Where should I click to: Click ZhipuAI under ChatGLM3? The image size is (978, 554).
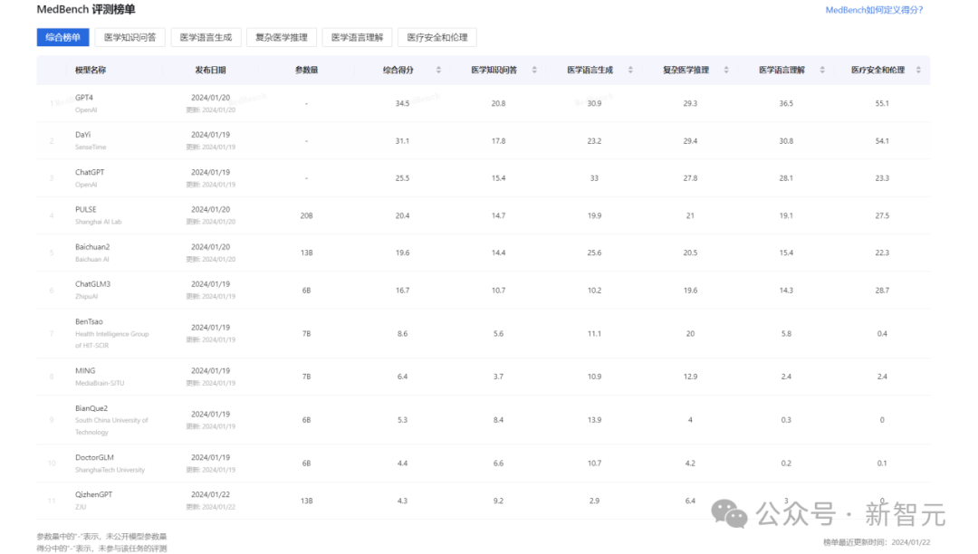[x=87, y=297]
